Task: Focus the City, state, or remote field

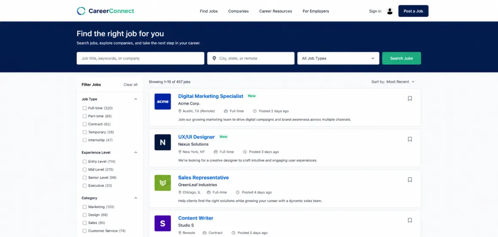Action: pos(251,58)
